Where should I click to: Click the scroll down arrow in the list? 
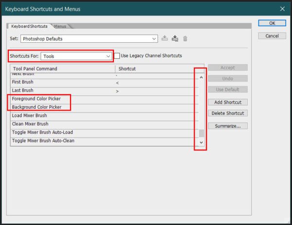pyautogui.click(x=201, y=143)
